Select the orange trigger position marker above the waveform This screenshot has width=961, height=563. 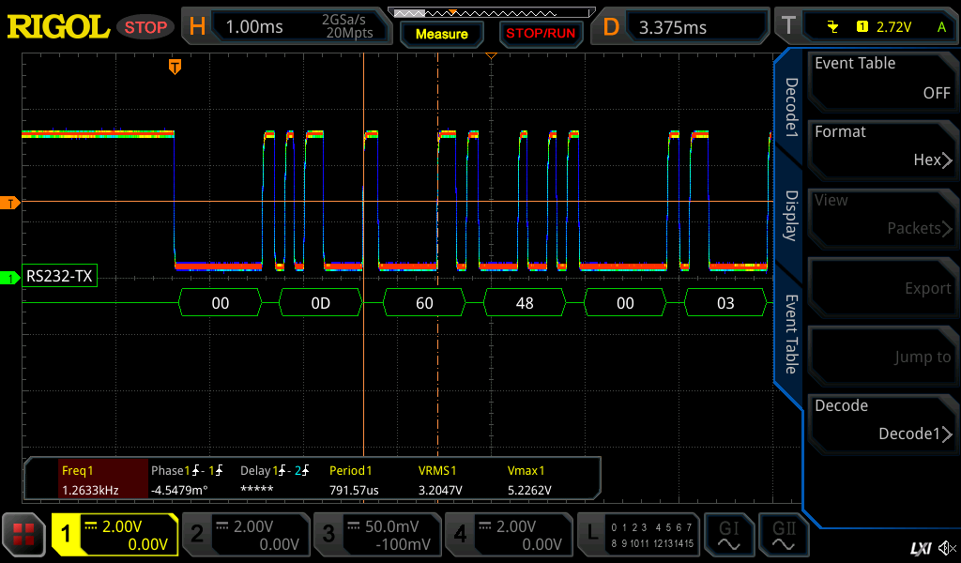click(x=175, y=66)
